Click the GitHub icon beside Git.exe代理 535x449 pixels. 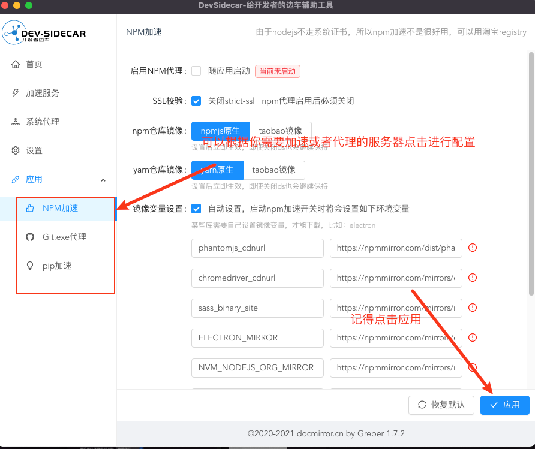(x=30, y=237)
